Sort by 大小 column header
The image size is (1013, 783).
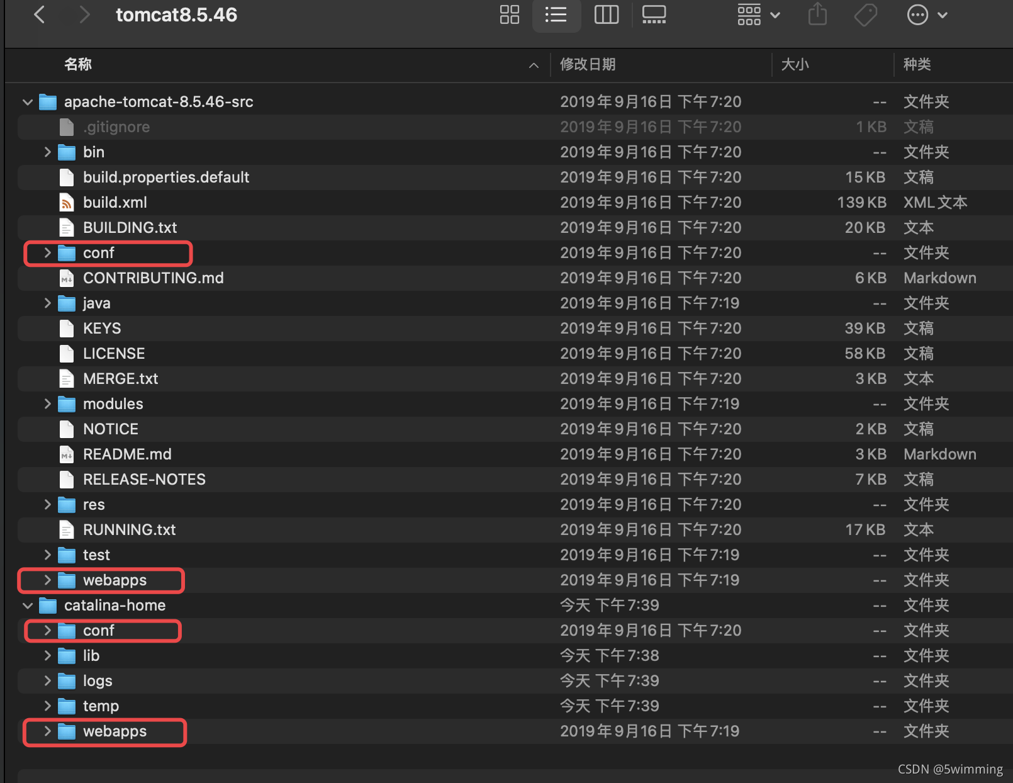pos(795,64)
